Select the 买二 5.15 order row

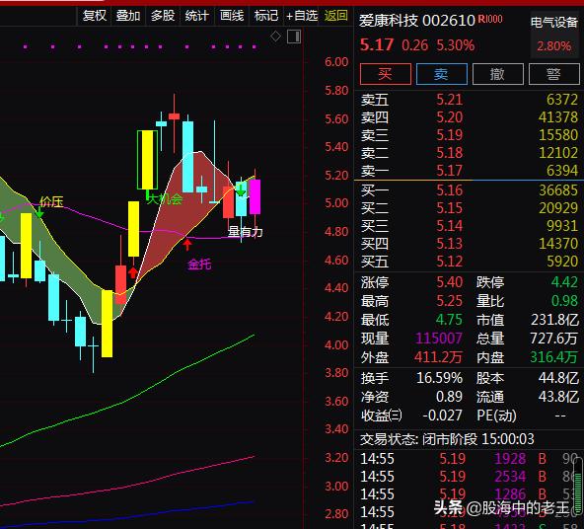click(470, 208)
